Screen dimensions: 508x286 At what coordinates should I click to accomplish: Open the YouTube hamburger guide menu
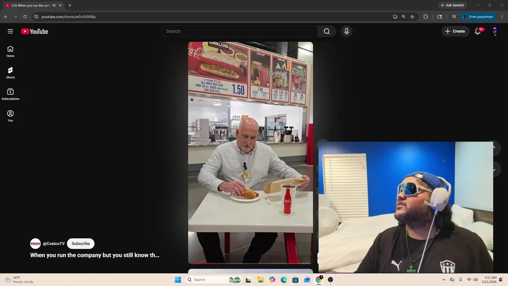tap(10, 31)
